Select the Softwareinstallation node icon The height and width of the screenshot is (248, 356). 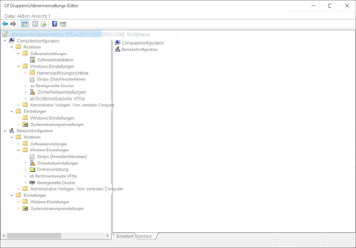pyautogui.click(x=33, y=60)
